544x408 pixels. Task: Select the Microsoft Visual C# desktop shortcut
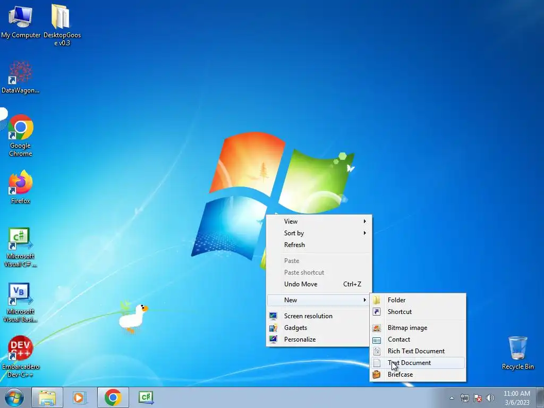[21, 248]
